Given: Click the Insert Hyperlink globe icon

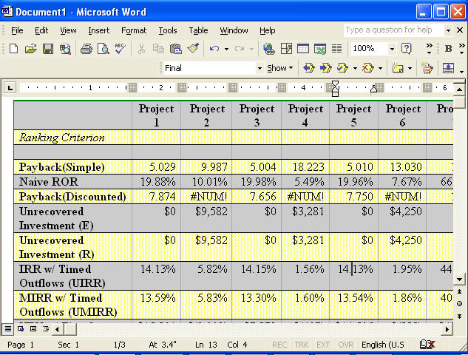Looking at the screenshot, I should coord(268,49).
